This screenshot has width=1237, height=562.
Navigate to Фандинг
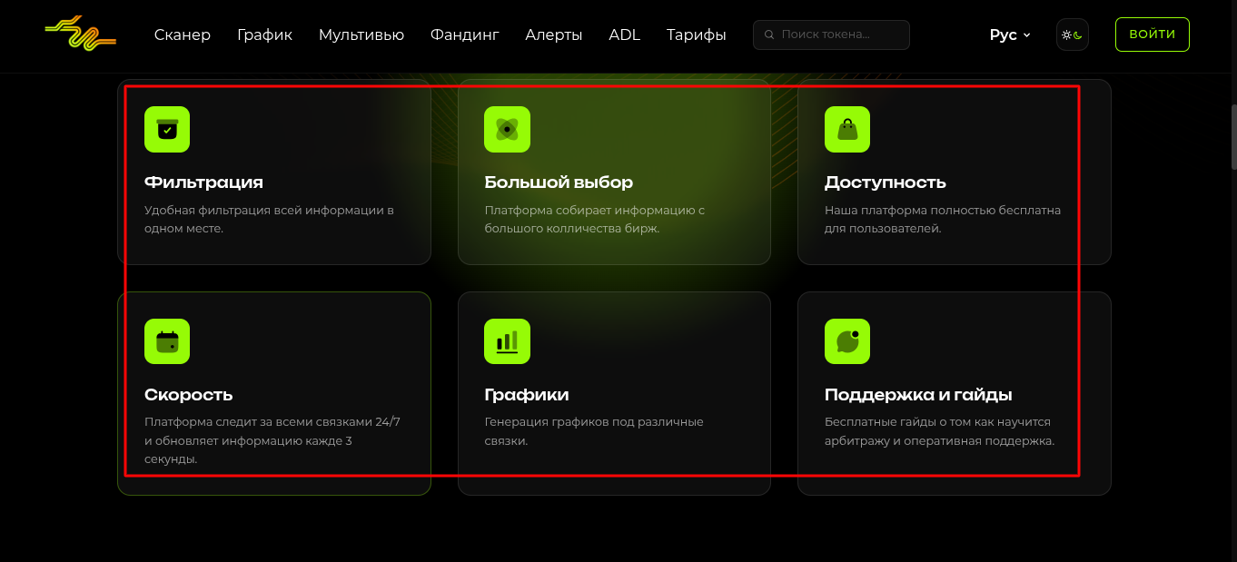[465, 35]
